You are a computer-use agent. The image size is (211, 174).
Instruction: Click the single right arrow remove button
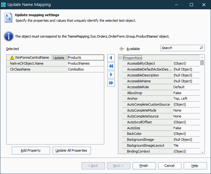111,75
